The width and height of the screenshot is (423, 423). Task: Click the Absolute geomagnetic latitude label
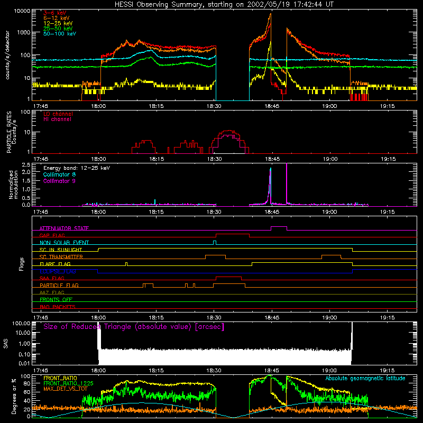click(365, 378)
